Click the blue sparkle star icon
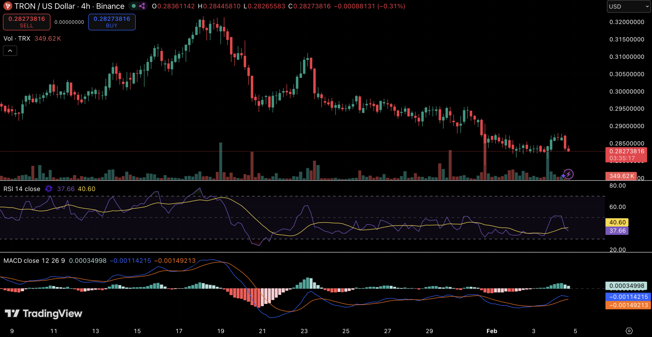Screen dimensions: 652x337 click(563, 176)
